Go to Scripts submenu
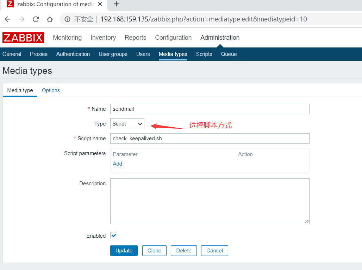 point(204,54)
